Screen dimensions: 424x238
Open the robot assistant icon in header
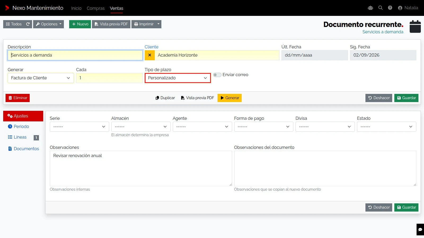point(370,8)
